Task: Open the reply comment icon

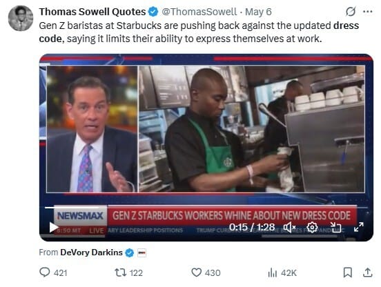Action: click(45, 273)
